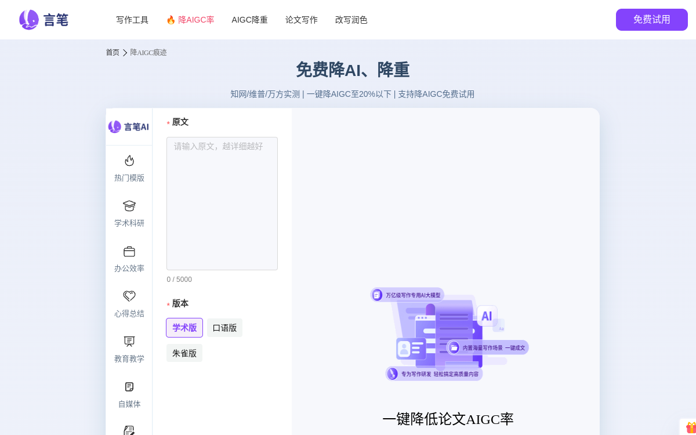
Task: Click the 热门模版 sidebar label
Action: 129,178
